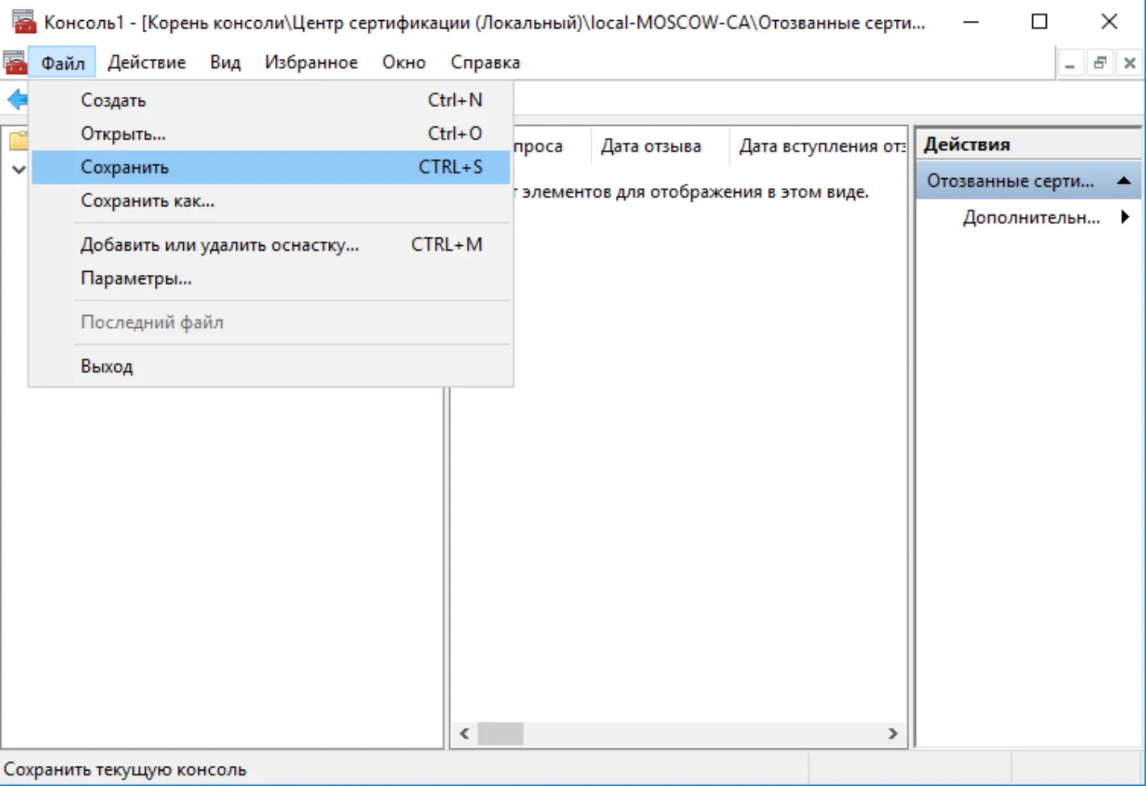Click the horizontal scrollbar right arrow
The height and width of the screenshot is (786, 1146).
pyautogui.click(x=893, y=734)
